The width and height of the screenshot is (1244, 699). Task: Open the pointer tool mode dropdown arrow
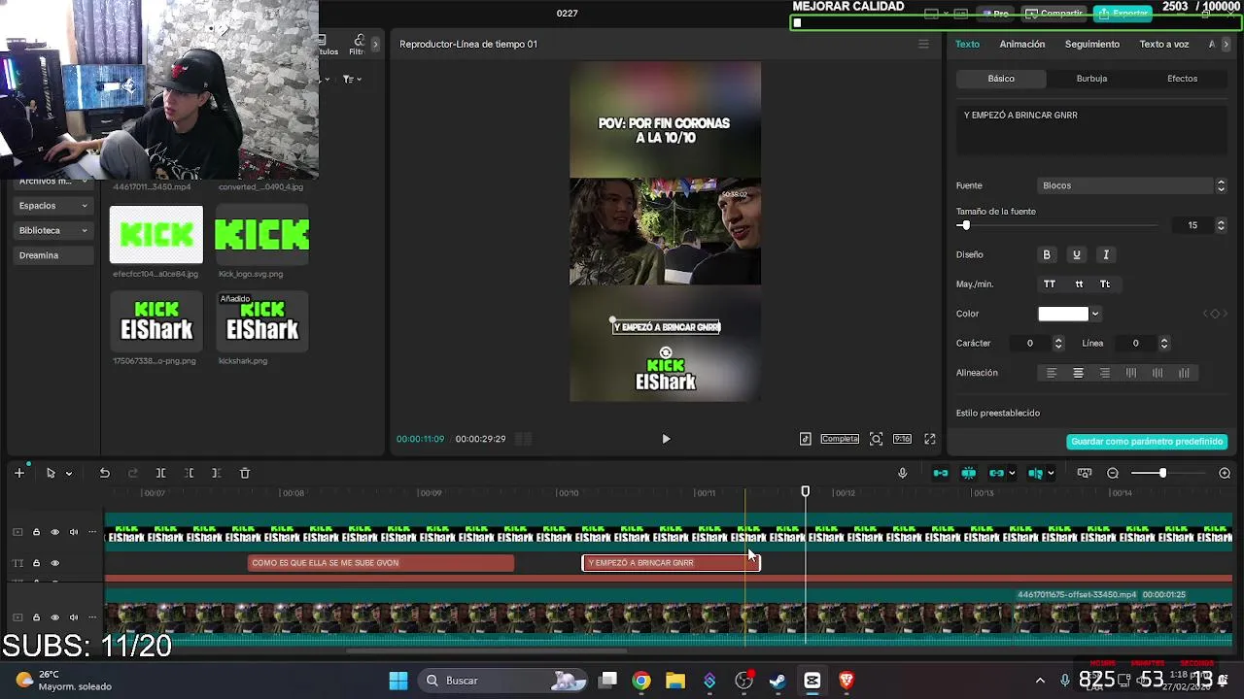pos(68,474)
